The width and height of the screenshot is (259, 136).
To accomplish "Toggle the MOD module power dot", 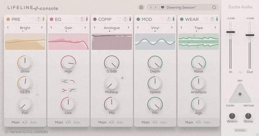I will (138, 19).
